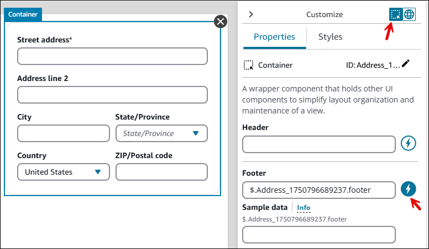Image resolution: width=429 pixels, height=249 pixels.
Task: Click the Sample data input field
Action: (319, 235)
